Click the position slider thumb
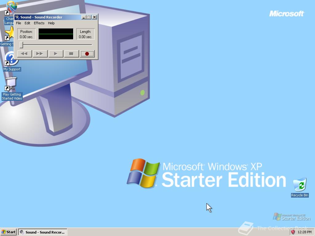315x236 pixels. (x=21, y=45)
